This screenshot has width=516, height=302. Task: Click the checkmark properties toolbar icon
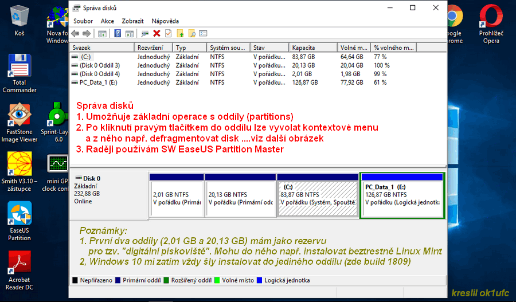[x=168, y=33]
